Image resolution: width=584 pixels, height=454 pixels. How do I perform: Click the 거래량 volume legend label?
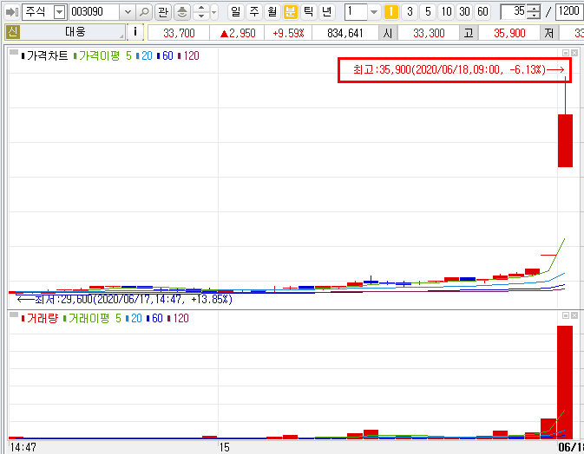pyautogui.click(x=43, y=318)
